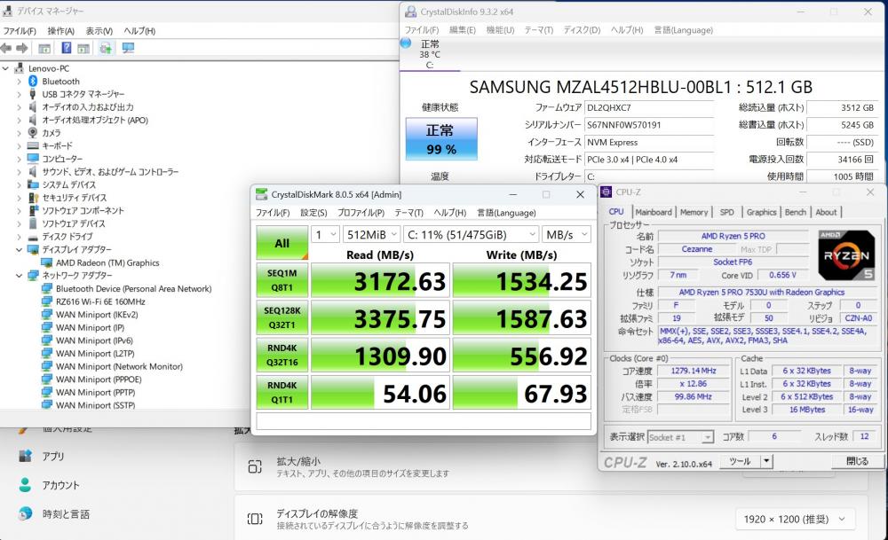Select the Bluetooth device category icon
This screenshot has height=540, width=888.
(33, 82)
